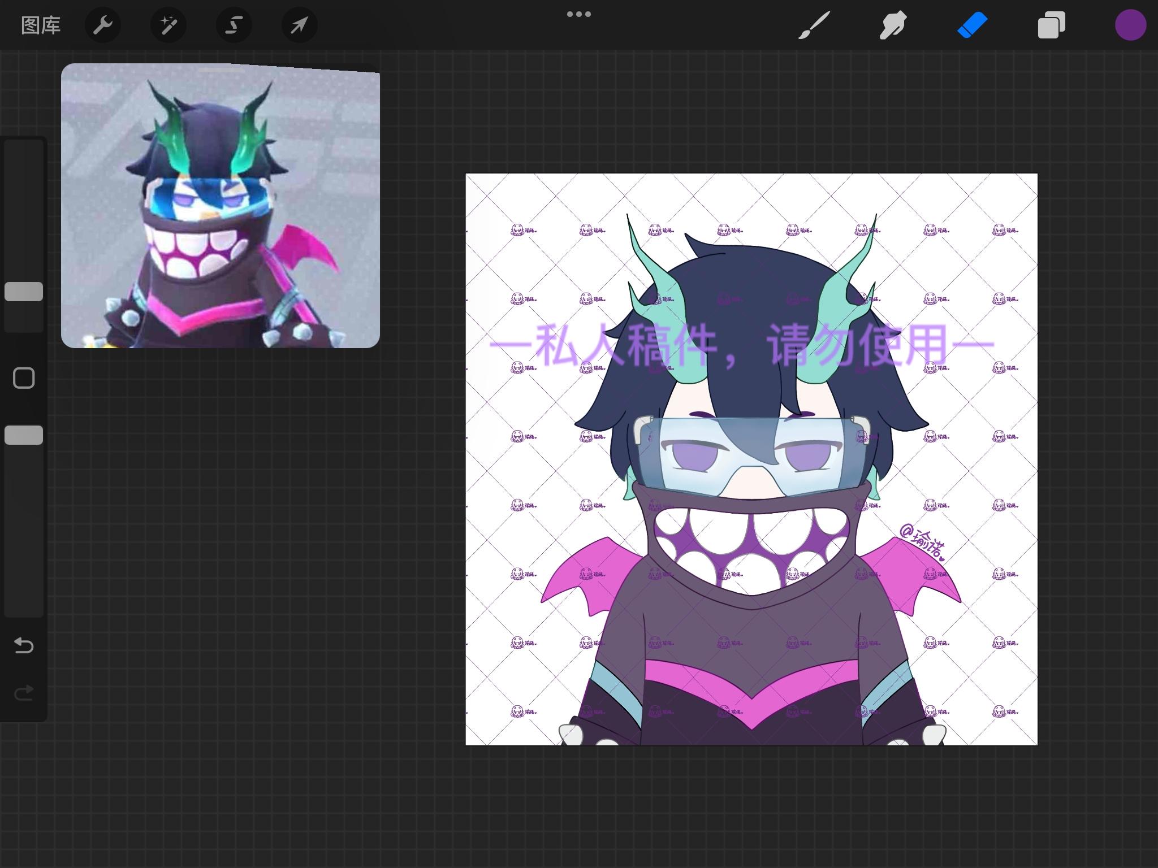Open the Adjustments magic wand menu
The image size is (1158, 868).
(168, 25)
